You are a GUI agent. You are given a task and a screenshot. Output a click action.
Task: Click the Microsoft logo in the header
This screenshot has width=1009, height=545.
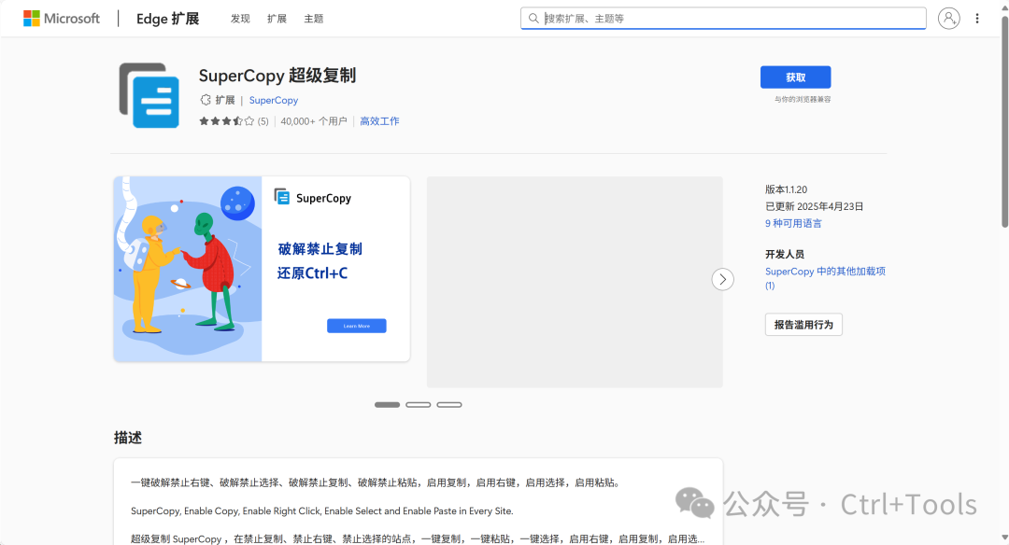click(x=62, y=19)
